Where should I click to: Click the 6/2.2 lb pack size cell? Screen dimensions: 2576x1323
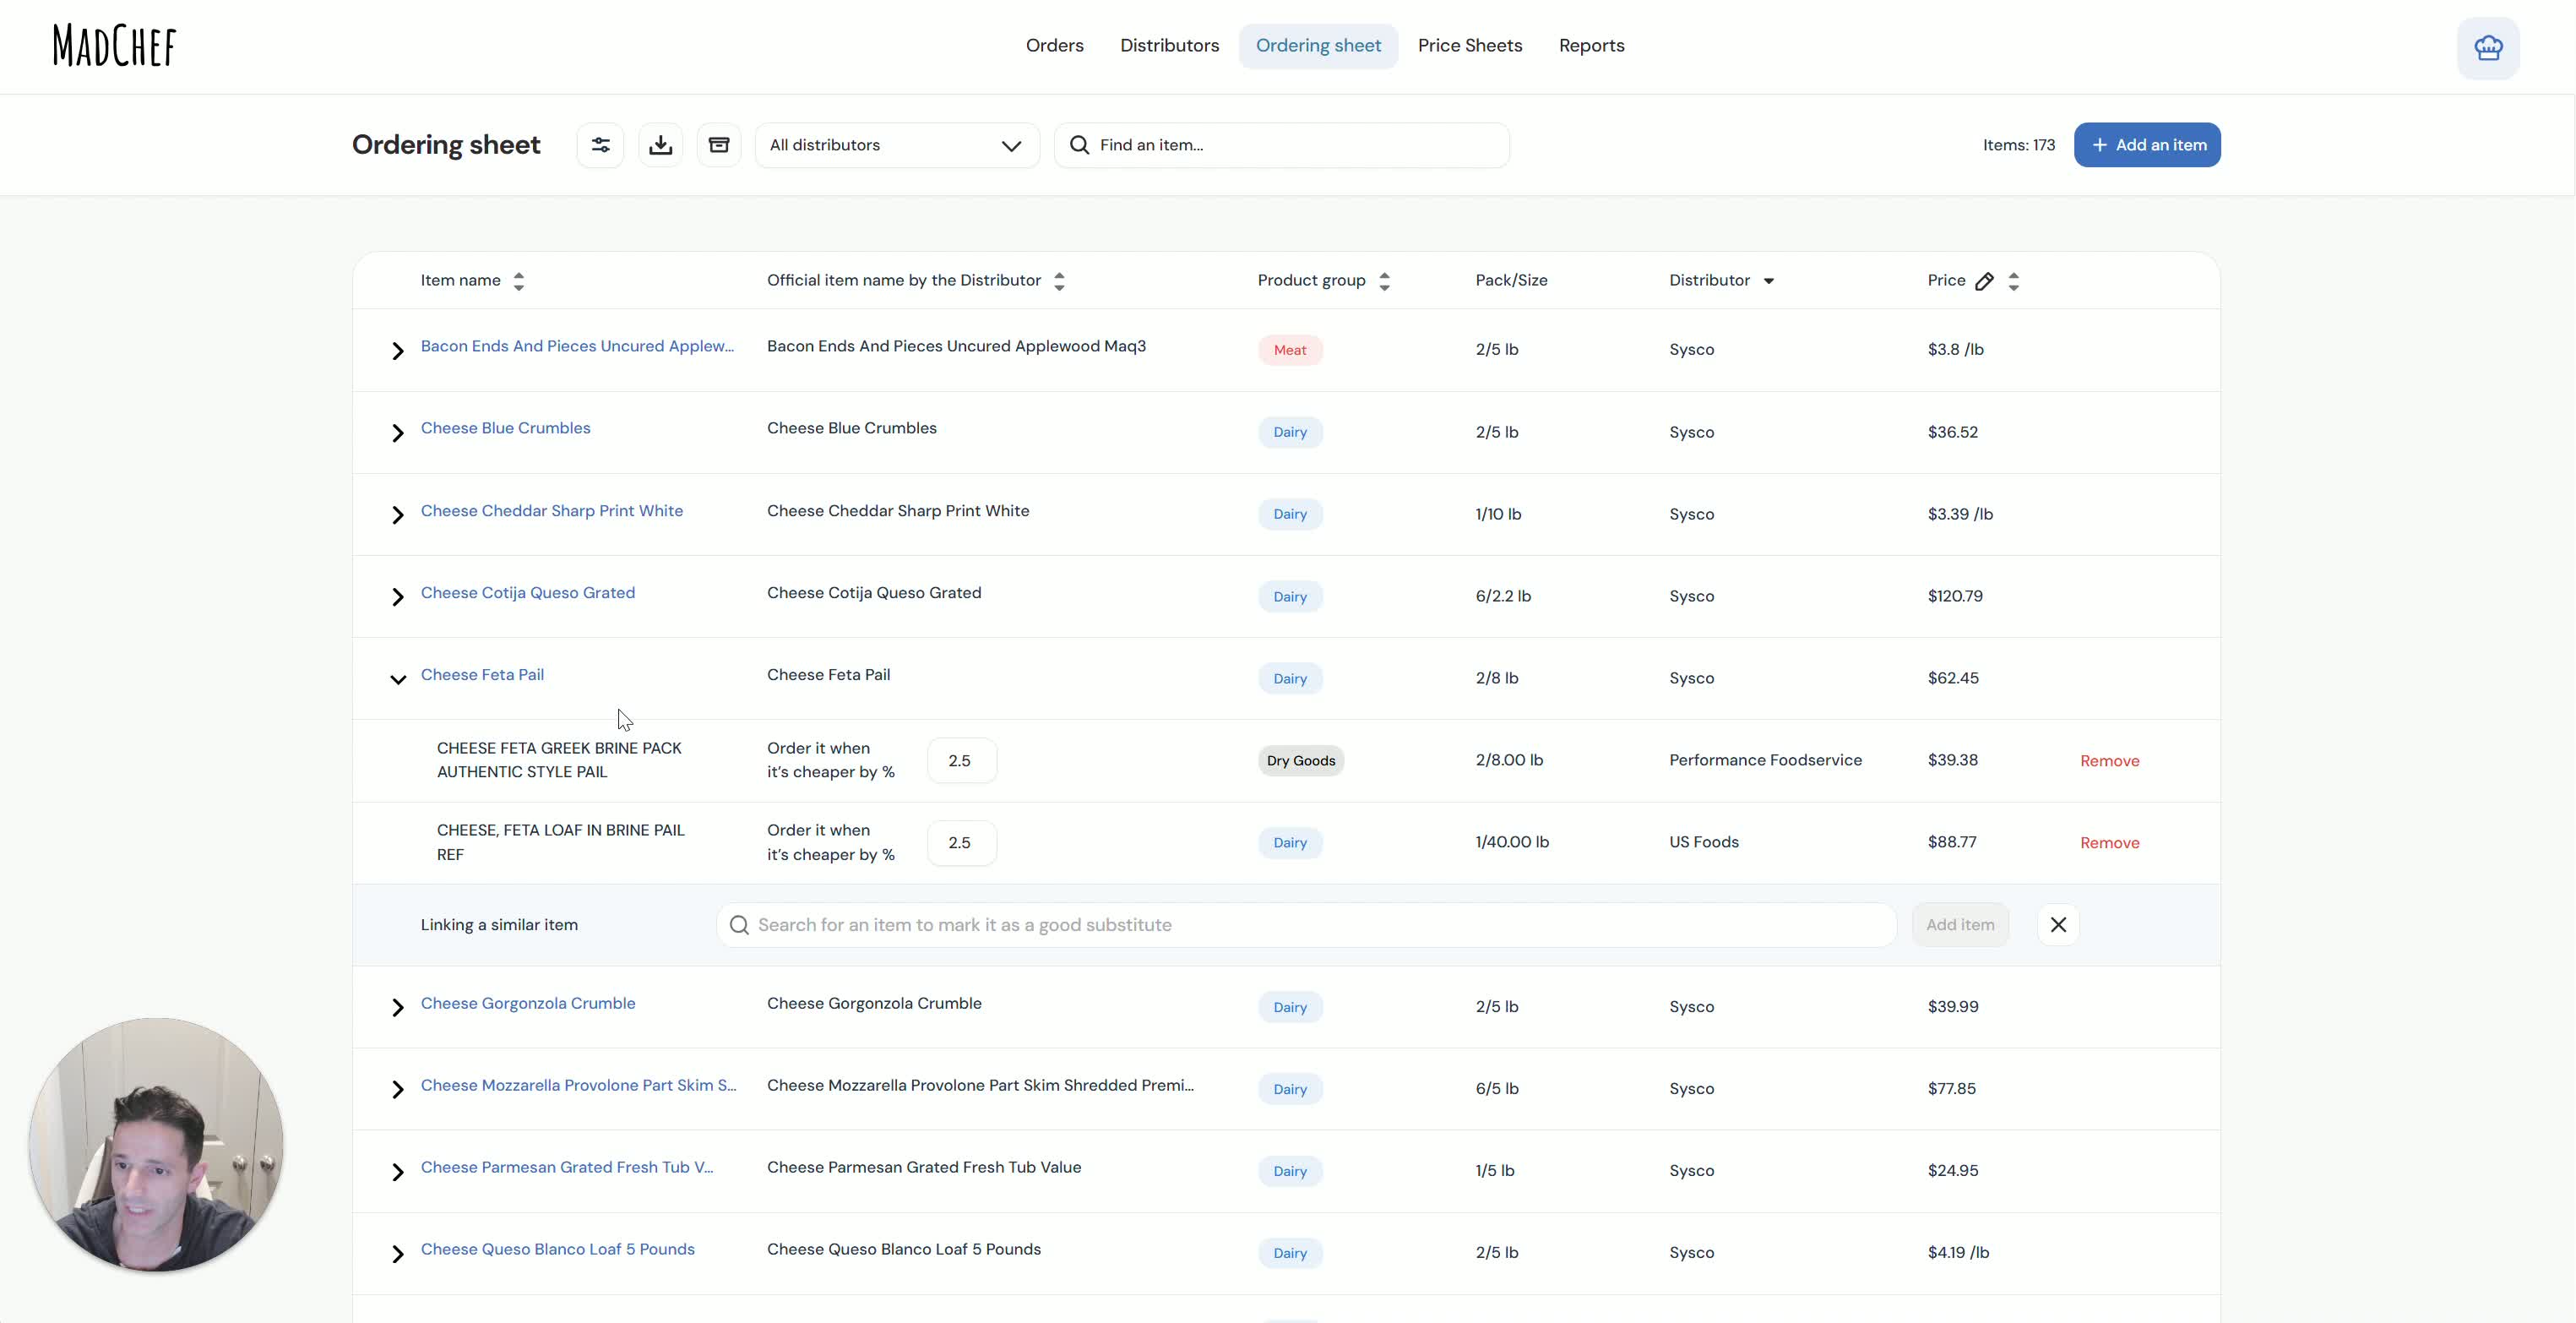[x=1502, y=596]
